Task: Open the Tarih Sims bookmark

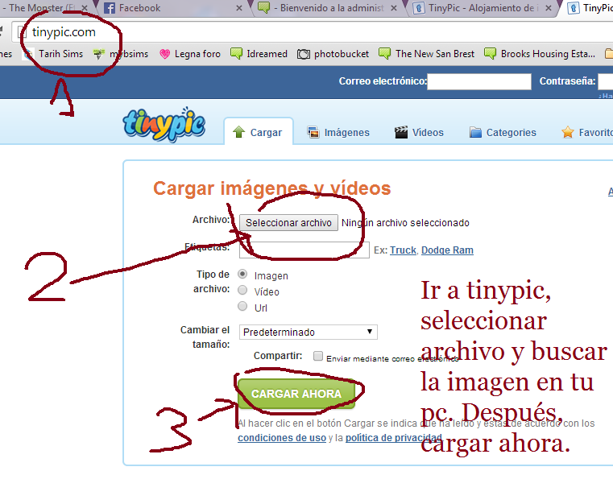Action: tap(53, 54)
